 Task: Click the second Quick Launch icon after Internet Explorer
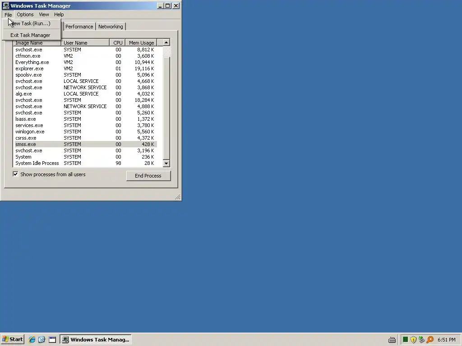pyautogui.click(x=42, y=340)
